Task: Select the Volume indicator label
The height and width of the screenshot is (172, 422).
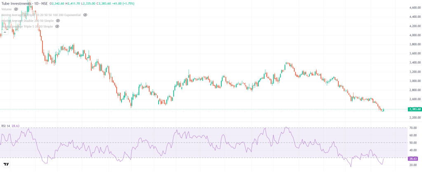Action: coord(7,9)
